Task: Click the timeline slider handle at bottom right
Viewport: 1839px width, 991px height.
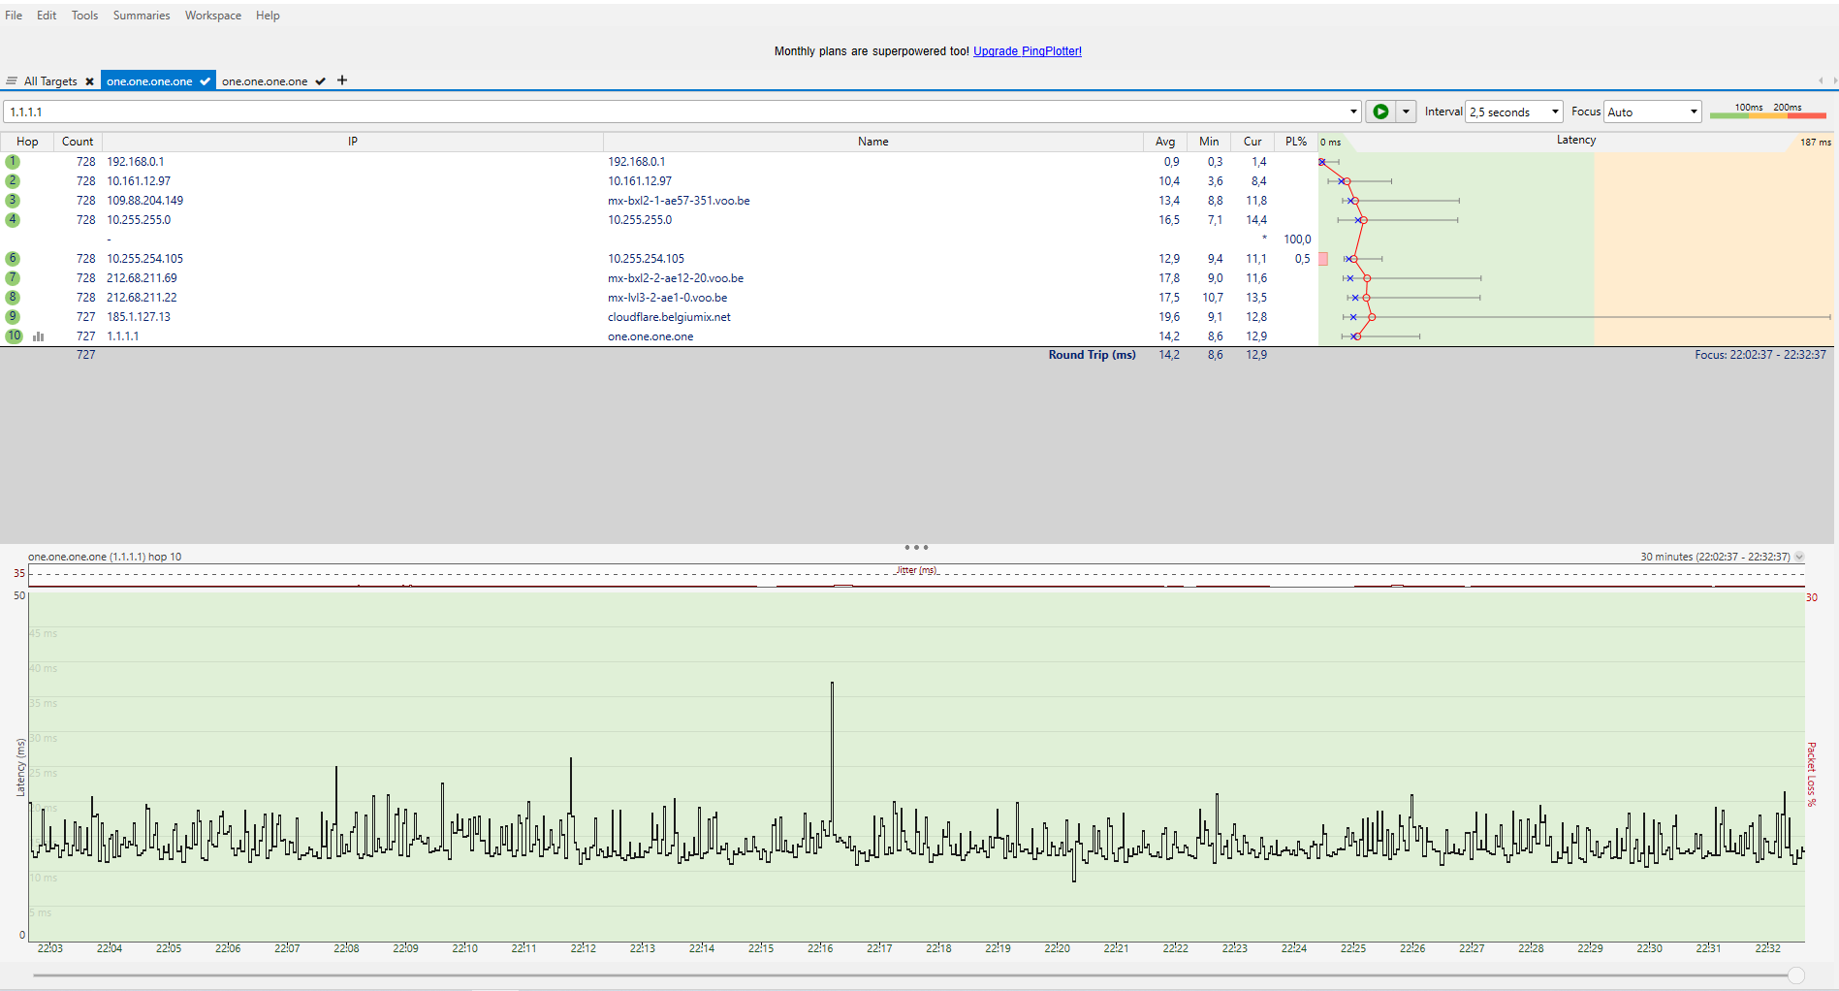Action: tap(1796, 975)
